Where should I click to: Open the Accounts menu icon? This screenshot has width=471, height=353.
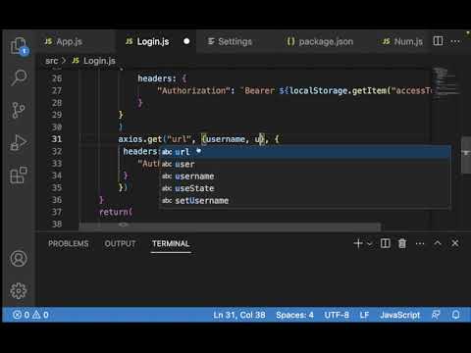pos(19,259)
